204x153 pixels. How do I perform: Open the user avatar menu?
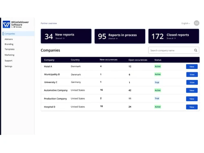[197, 23]
